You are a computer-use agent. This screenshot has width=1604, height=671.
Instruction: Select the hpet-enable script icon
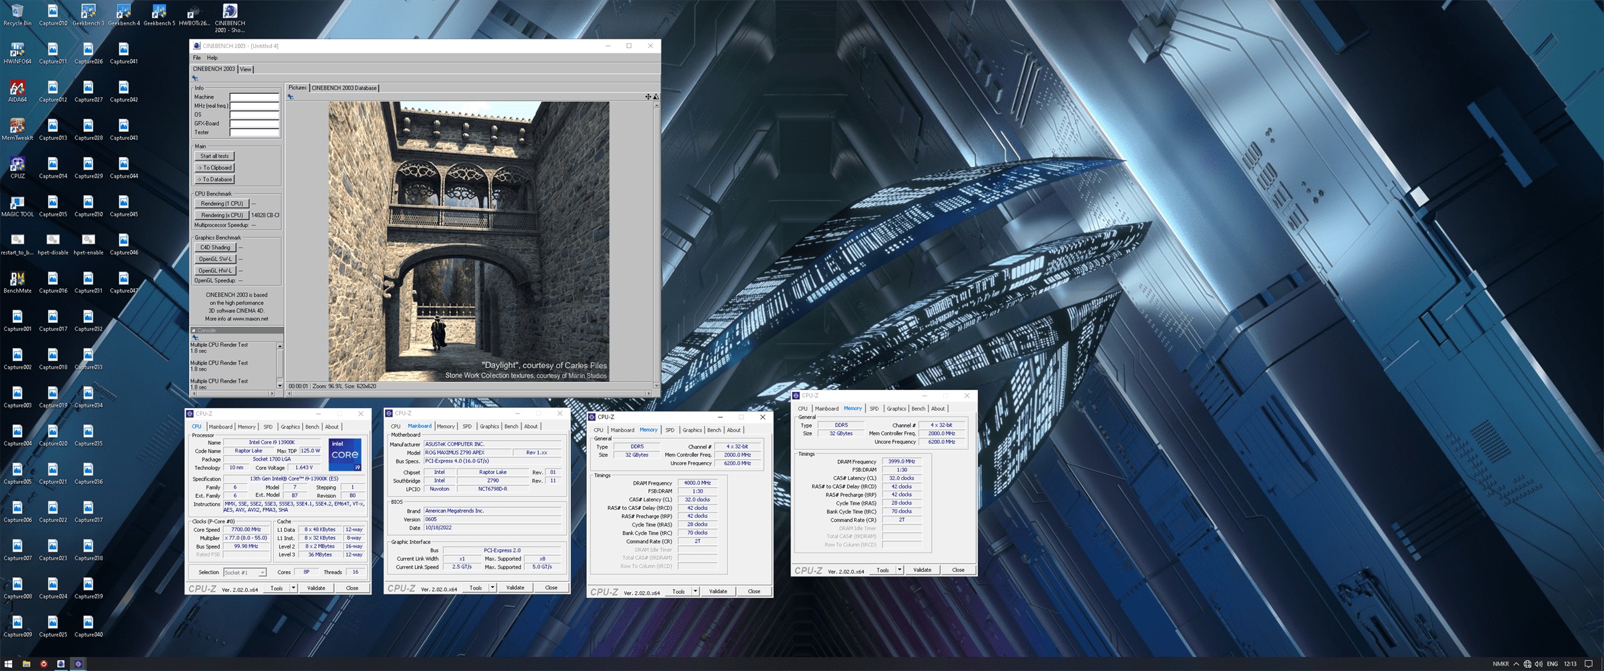pyautogui.click(x=88, y=244)
